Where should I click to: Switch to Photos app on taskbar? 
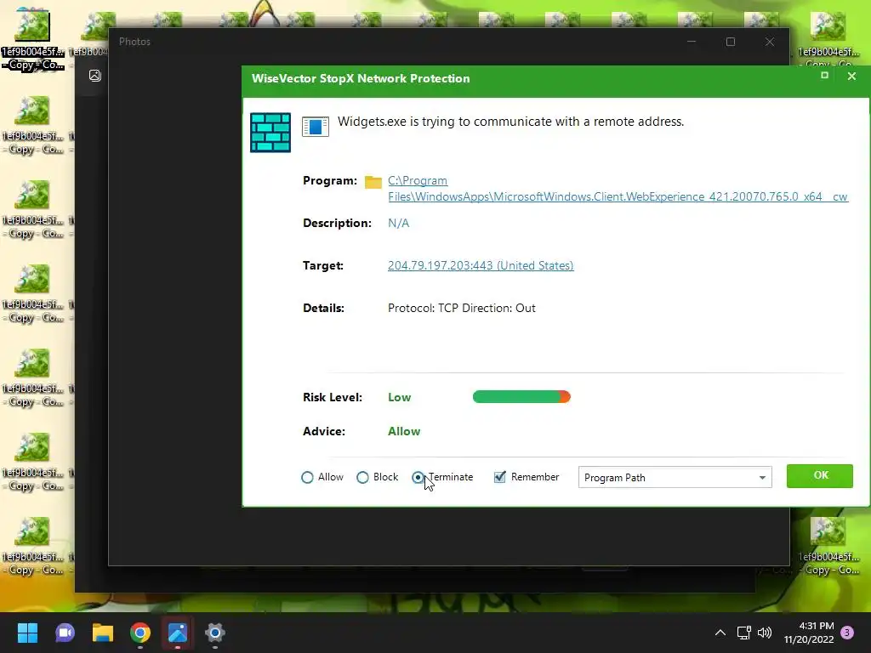(178, 633)
